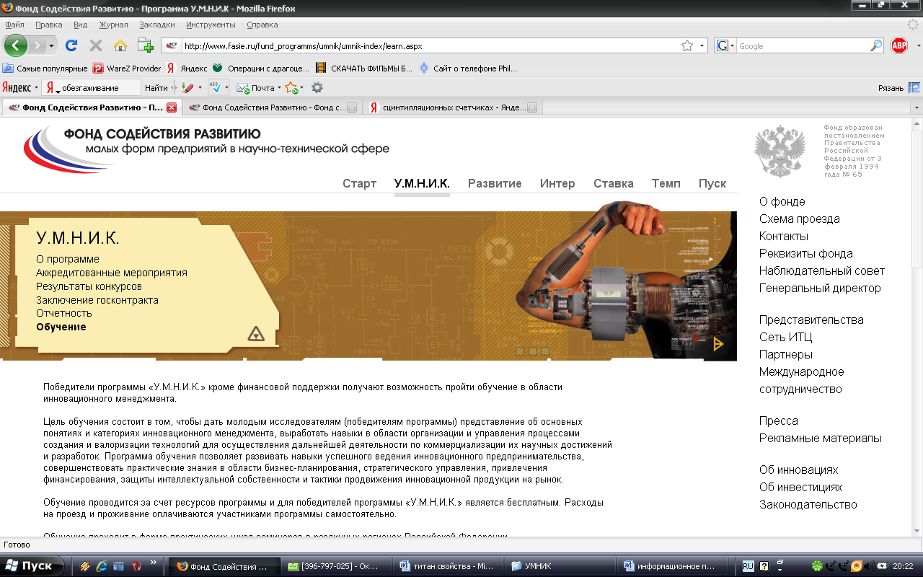
Task: Open a new tab with the green-plus icon
Action: point(146,45)
